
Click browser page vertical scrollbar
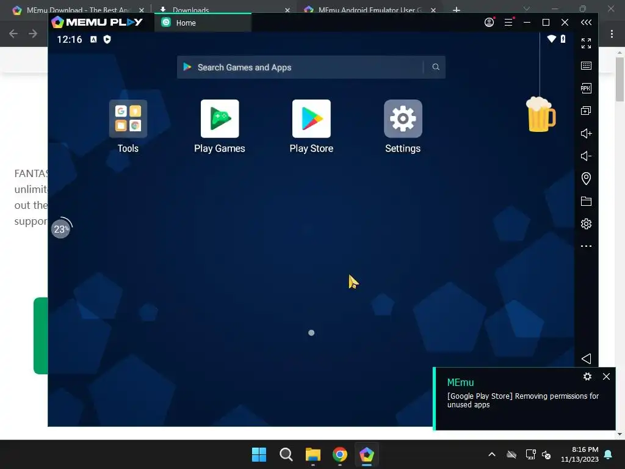tap(620, 79)
